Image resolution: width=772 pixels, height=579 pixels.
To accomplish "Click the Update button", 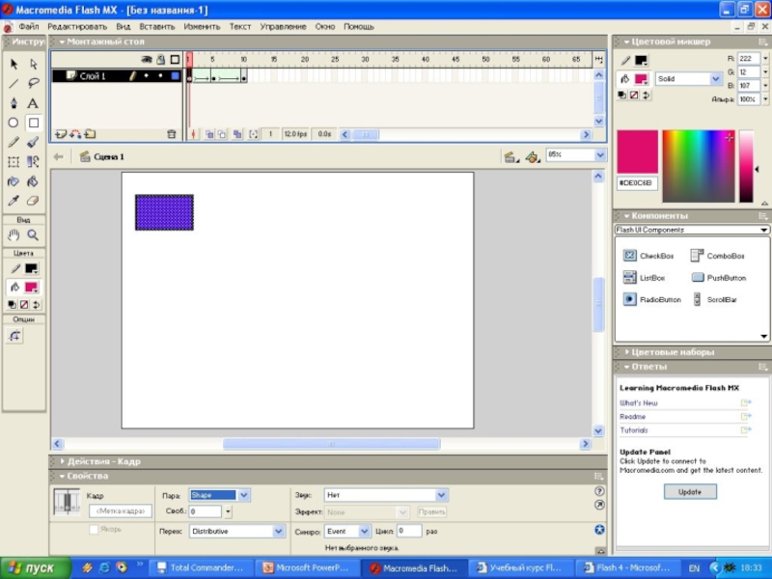I will click(690, 491).
